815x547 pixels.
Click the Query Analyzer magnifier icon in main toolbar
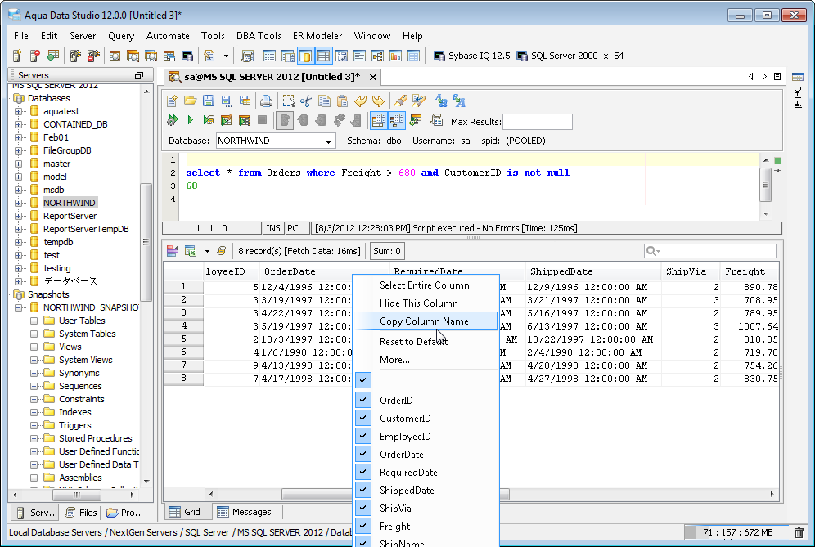[x=115, y=56]
